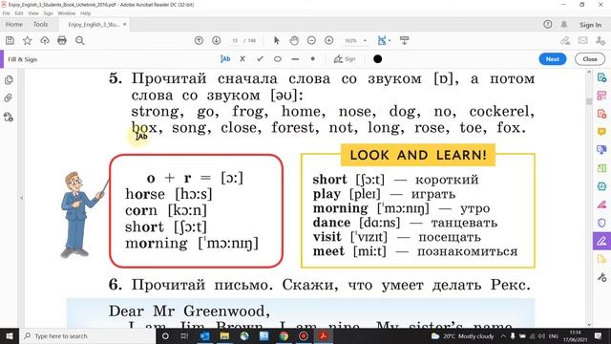Viewport: 611px width, 344px height.
Task: Go to the previous page with the up arrow
Action: point(199,40)
